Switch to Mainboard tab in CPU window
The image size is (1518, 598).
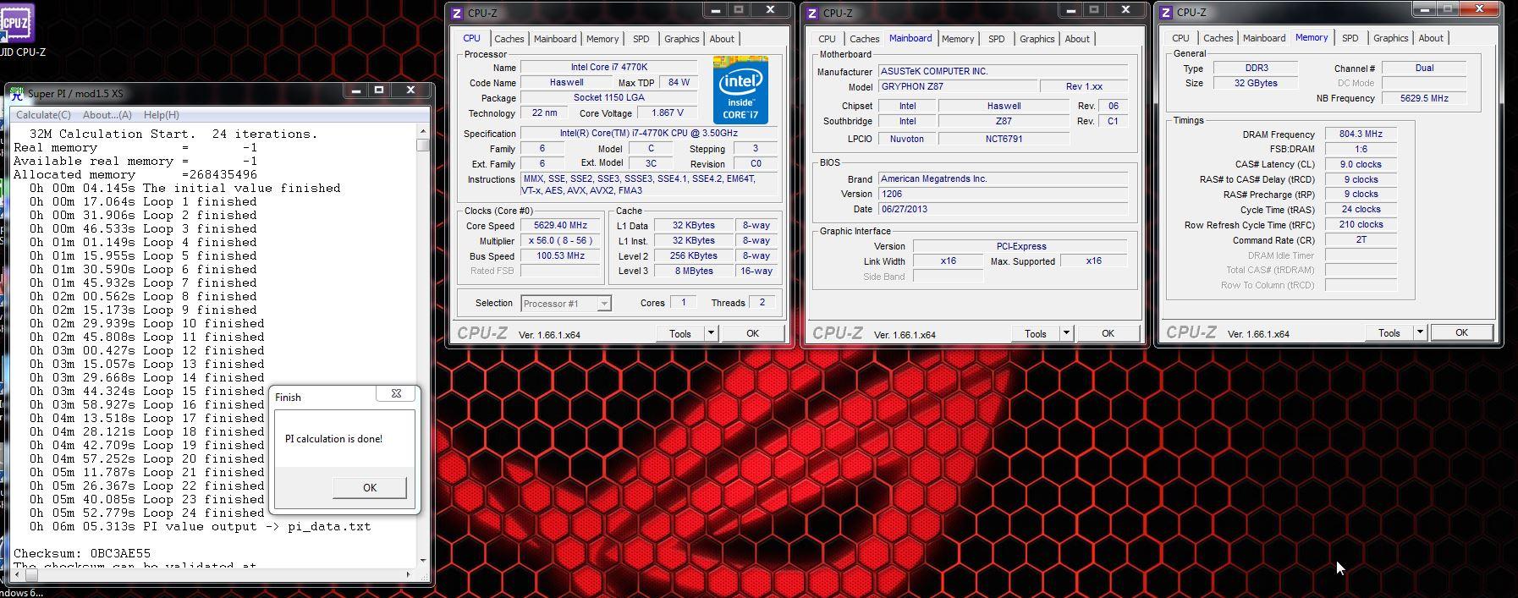click(555, 39)
